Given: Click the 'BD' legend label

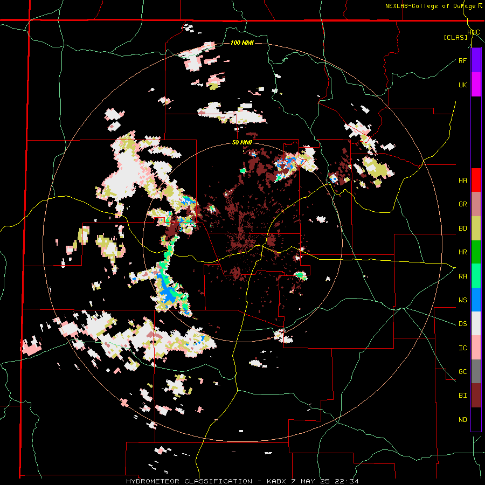Looking at the screenshot, I should (x=462, y=228).
